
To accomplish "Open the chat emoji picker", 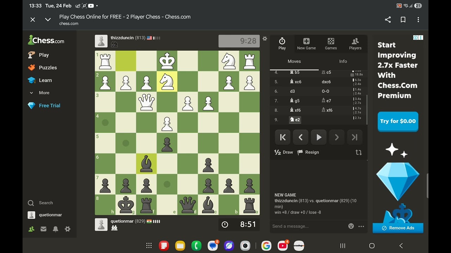I will coord(351,226).
